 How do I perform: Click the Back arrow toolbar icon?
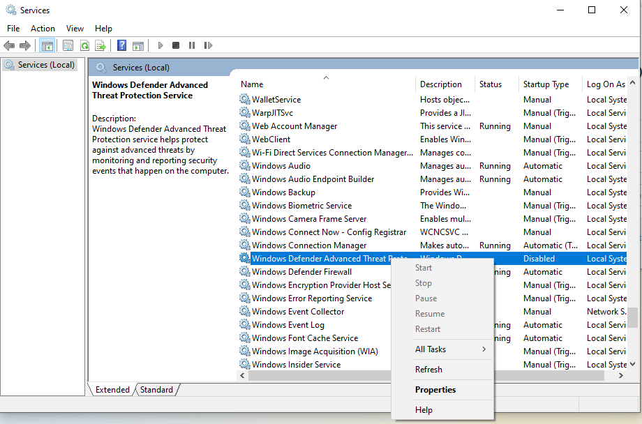9,45
